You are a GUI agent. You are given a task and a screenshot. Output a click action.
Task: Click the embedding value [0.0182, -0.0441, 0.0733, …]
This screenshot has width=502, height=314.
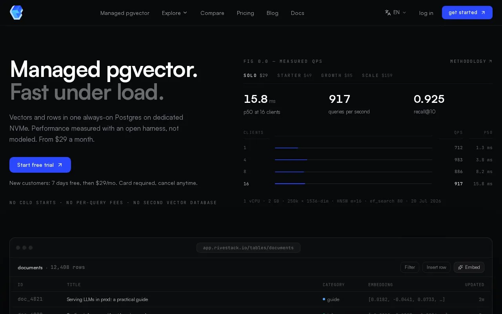pyautogui.click(x=406, y=299)
